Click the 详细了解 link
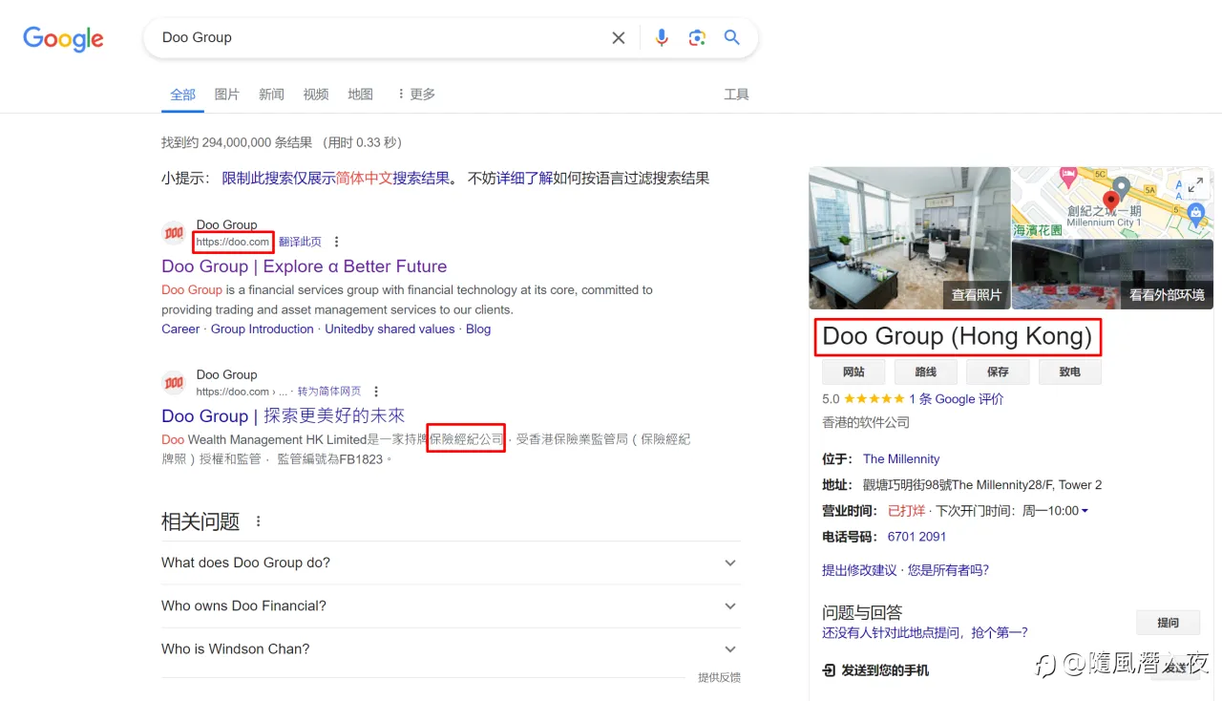The height and width of the screenshot is (701, 1222). (x=524, y=178)
